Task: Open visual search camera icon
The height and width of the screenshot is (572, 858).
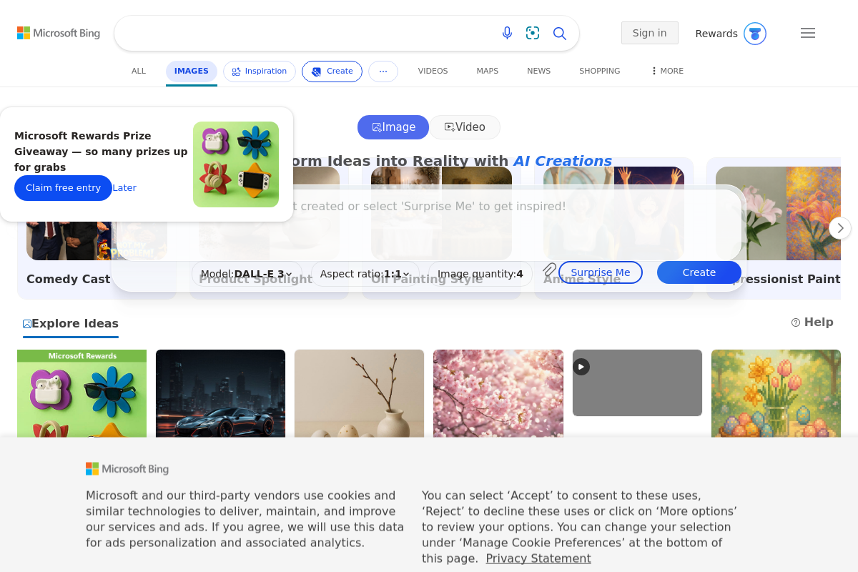Action: click(x=533, y=33)
